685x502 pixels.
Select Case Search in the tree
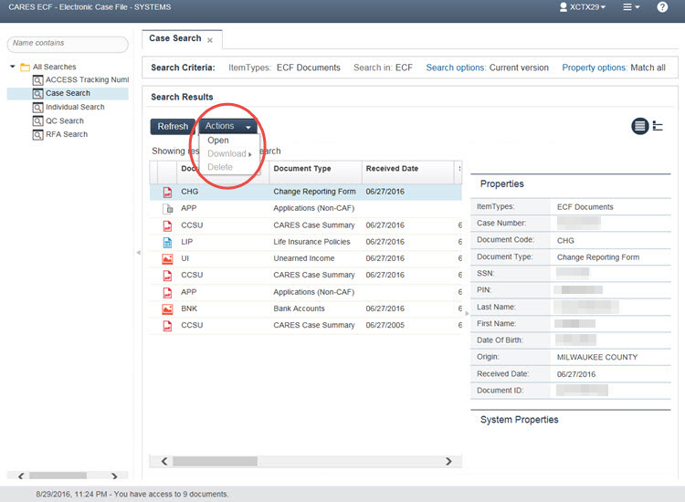click(x=68, y=93)
